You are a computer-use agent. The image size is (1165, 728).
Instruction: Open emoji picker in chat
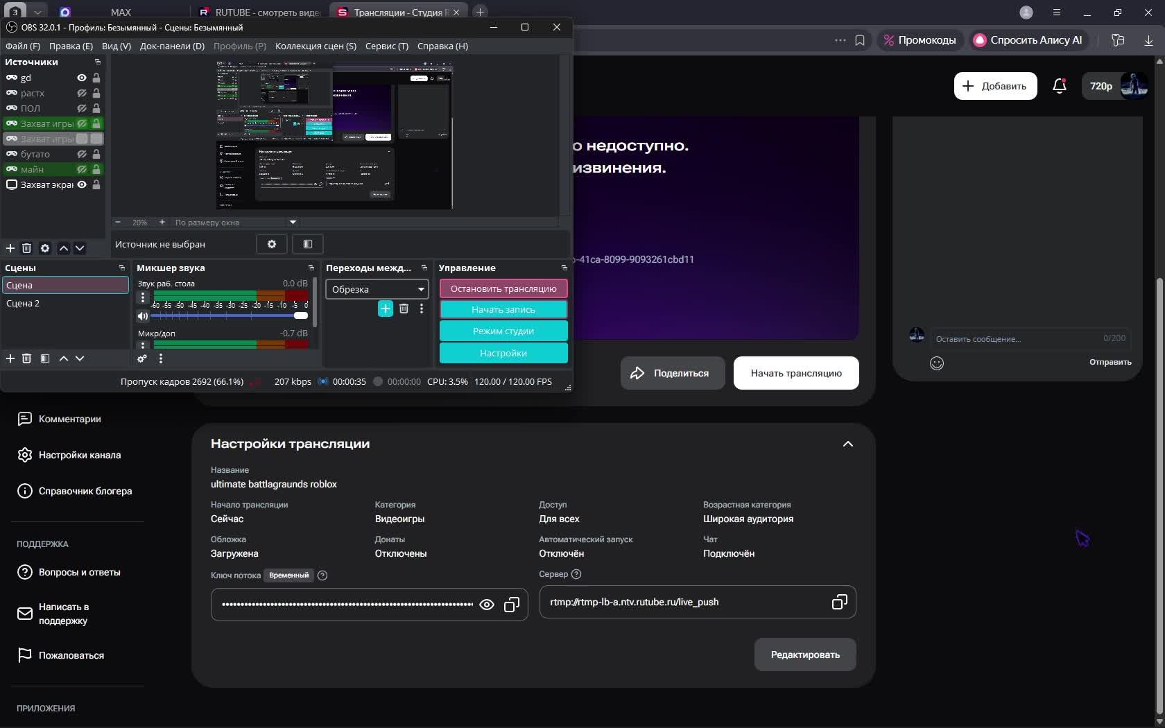[x=937, y=363]
